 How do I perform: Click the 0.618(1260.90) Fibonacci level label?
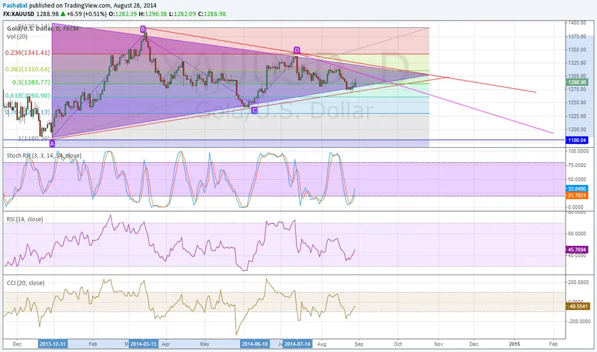click(28, 95)
